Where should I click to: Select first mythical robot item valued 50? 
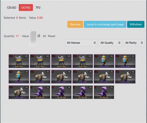[104, 61]
